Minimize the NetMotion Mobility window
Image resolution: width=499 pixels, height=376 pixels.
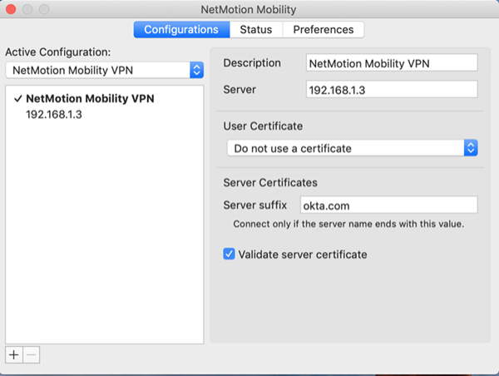click(28, 11)
